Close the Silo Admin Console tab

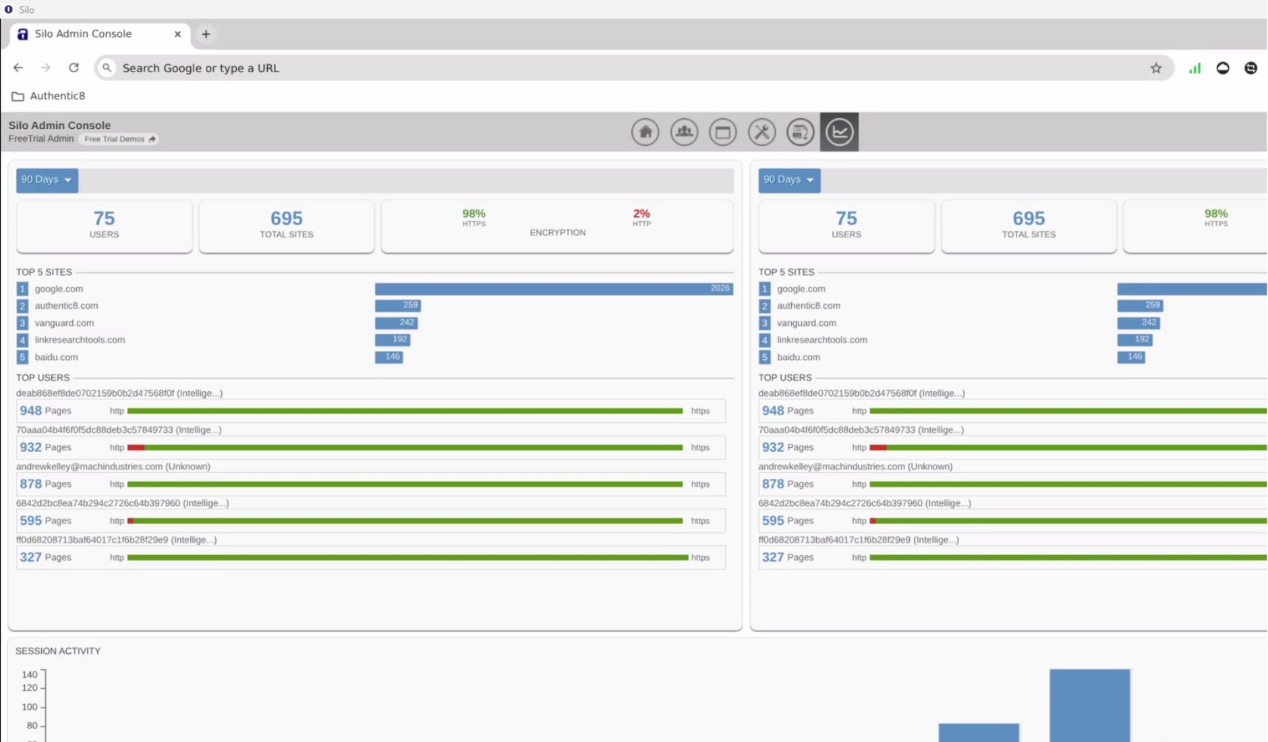[177, 34]
